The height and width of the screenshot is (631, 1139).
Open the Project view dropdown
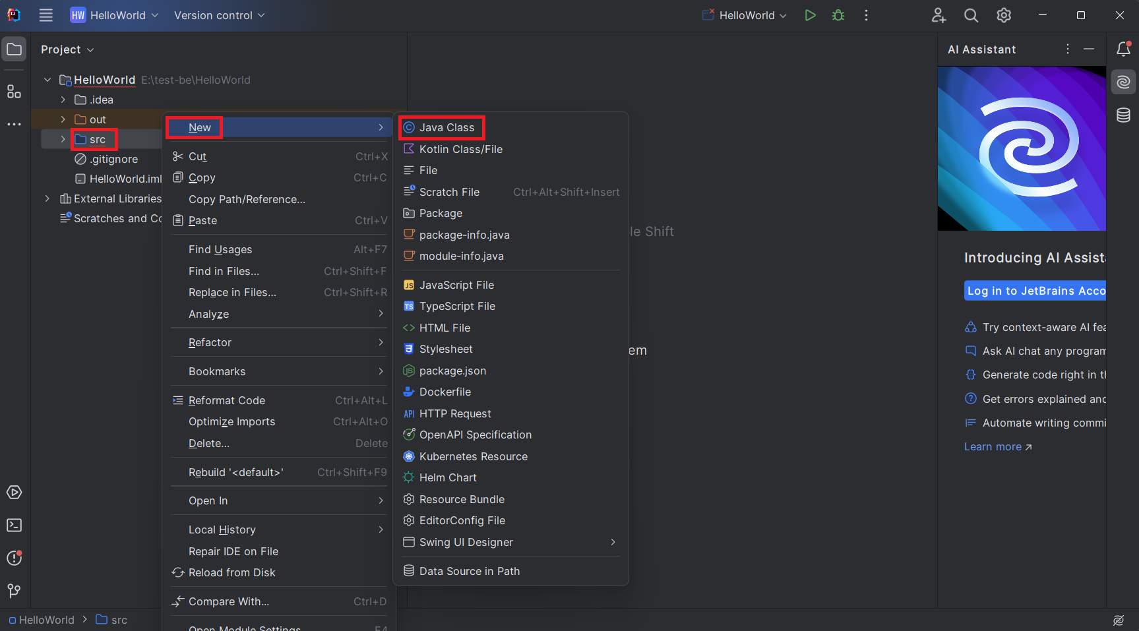pyautogui.click(x=67, y=49)
